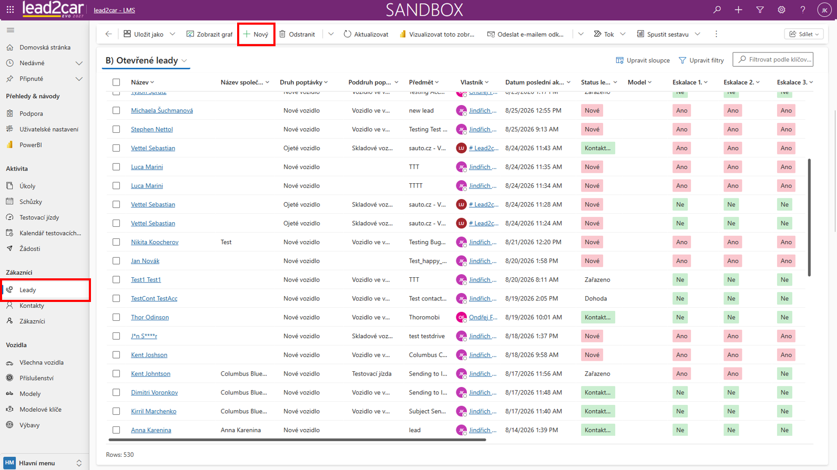Open the Hlavní menu area switcher
The width and height of the screenshot is (837, 470).
[44, 463]
